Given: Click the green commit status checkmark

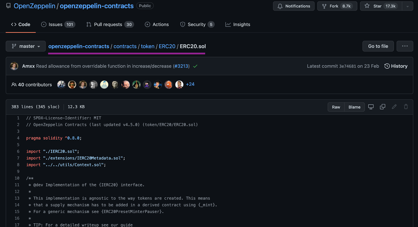Looking at the screenshot, I should click(195, 66).
